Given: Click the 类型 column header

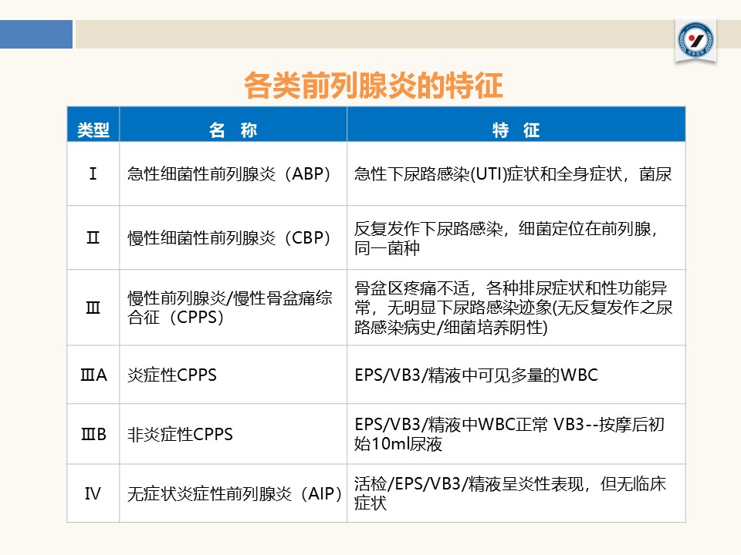Looking at the screenshot, I should (93, 125).
